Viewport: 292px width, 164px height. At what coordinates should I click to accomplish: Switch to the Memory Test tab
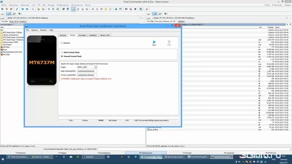tap(105, 35)
